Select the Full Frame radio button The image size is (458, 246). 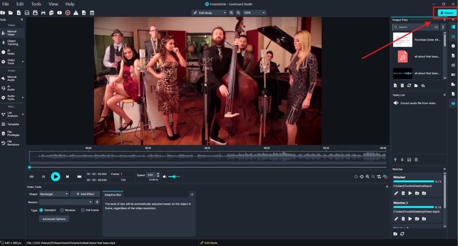click(x=83, y=210)
